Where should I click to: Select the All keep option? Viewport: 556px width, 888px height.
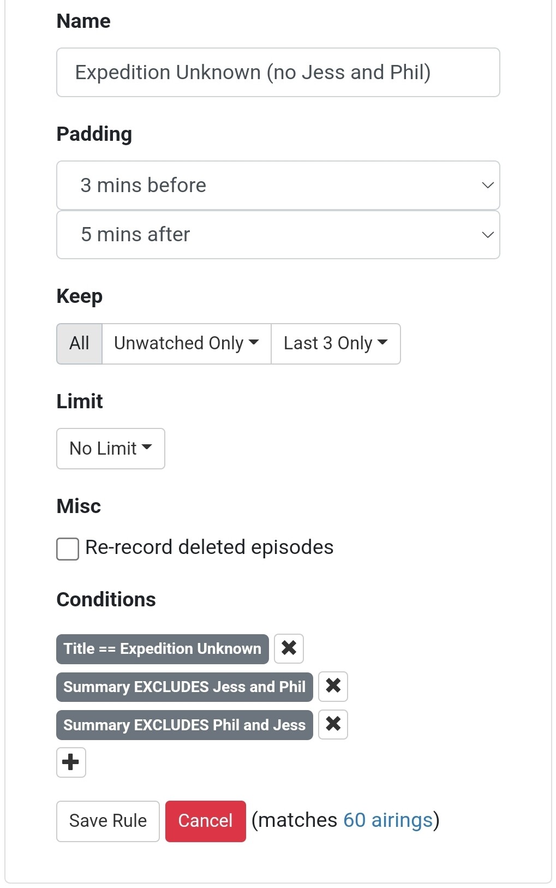point(79,343)
